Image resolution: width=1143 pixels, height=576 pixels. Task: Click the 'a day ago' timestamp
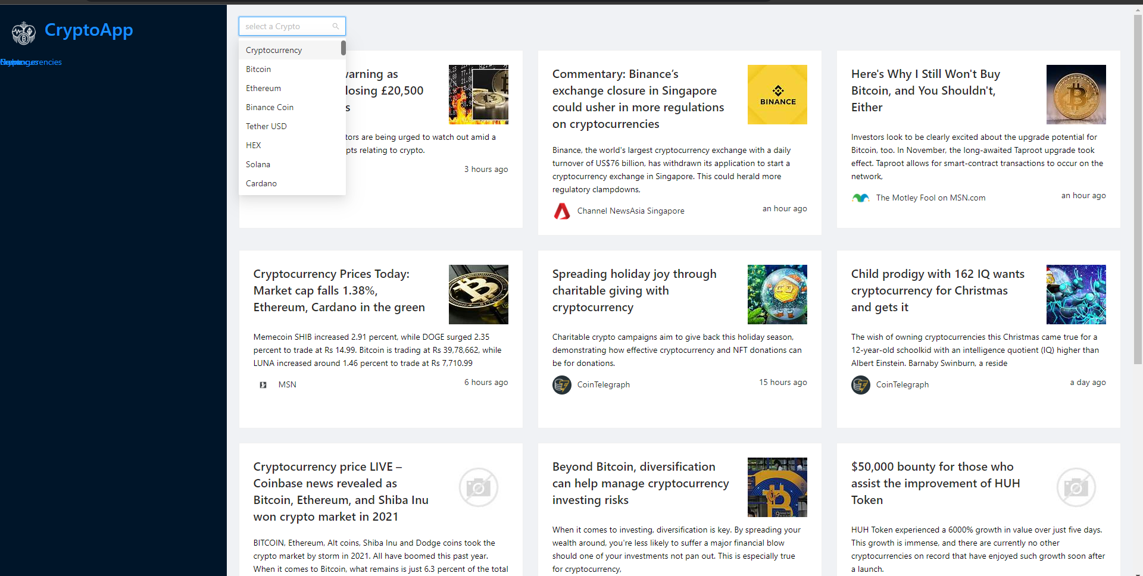(x=1088, y=383)
